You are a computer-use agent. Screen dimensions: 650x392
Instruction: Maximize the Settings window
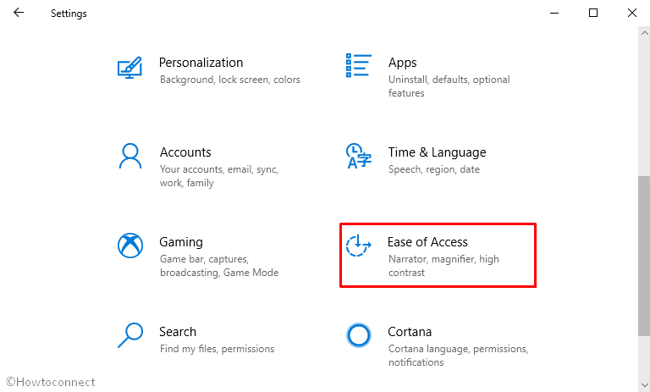pos(593,13)
